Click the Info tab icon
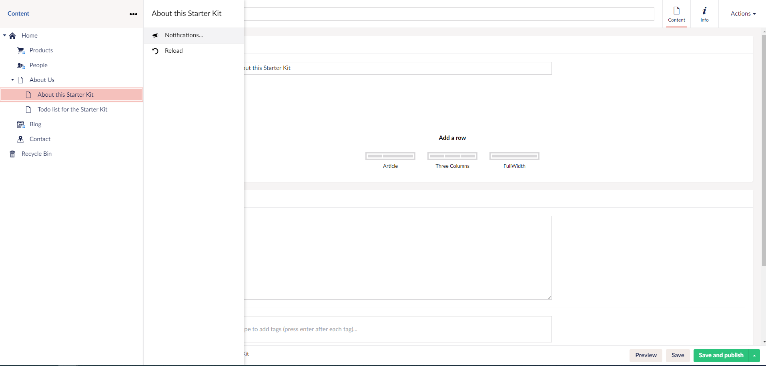 [704, 10]
